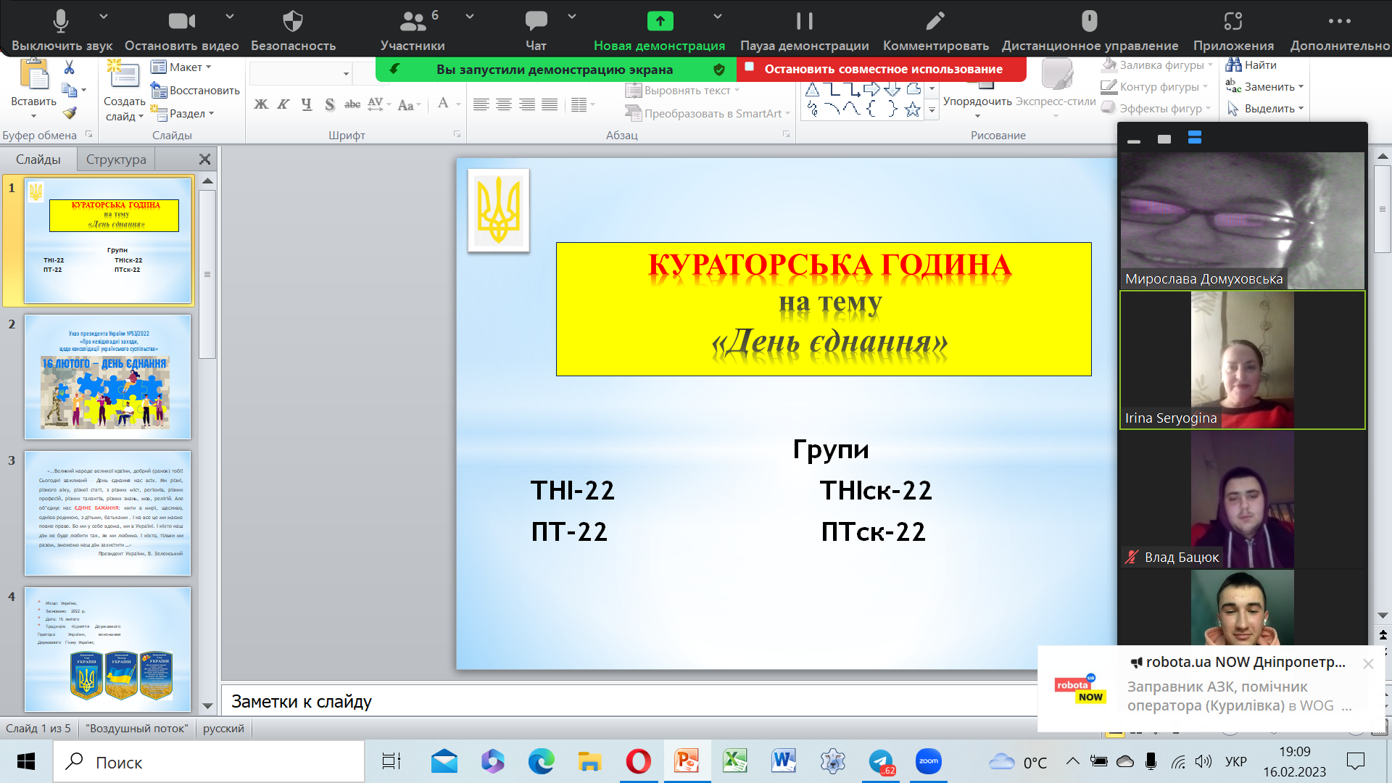Expand audio options arrow next to microphone
The height and width of the screenshot is (783, 1392).
coord(104,16)
